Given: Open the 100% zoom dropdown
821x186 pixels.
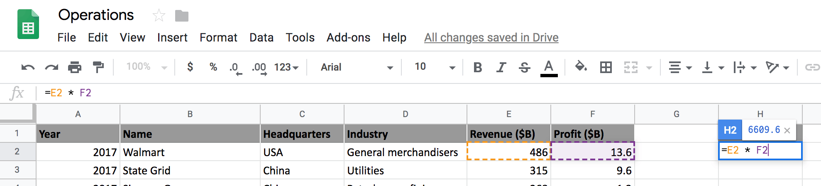Looking at the screenshot, I should [147, 67].
